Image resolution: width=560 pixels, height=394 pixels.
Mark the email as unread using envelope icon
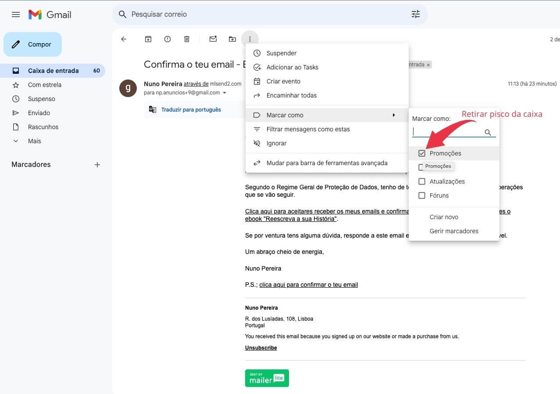coord(213,39)
